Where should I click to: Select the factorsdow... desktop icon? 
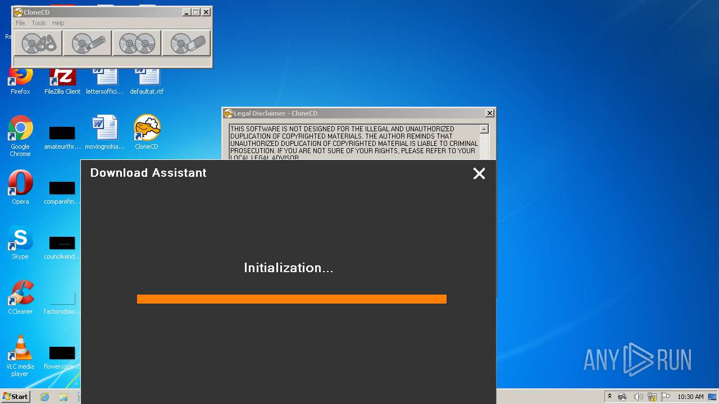(x=62, y=302)
